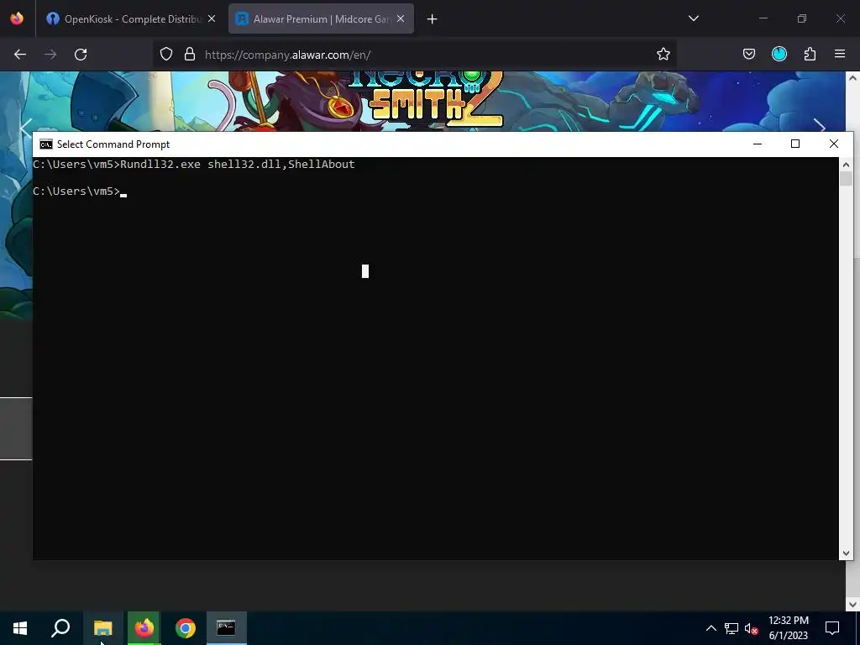Viewport: 860px width, 645px height.
Task: Open the notification action center
Action: click(x=832, y=628)
